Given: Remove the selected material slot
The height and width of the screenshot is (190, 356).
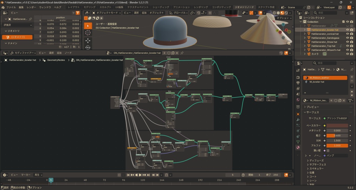Looking at the screenshot, I should [352, 81].
